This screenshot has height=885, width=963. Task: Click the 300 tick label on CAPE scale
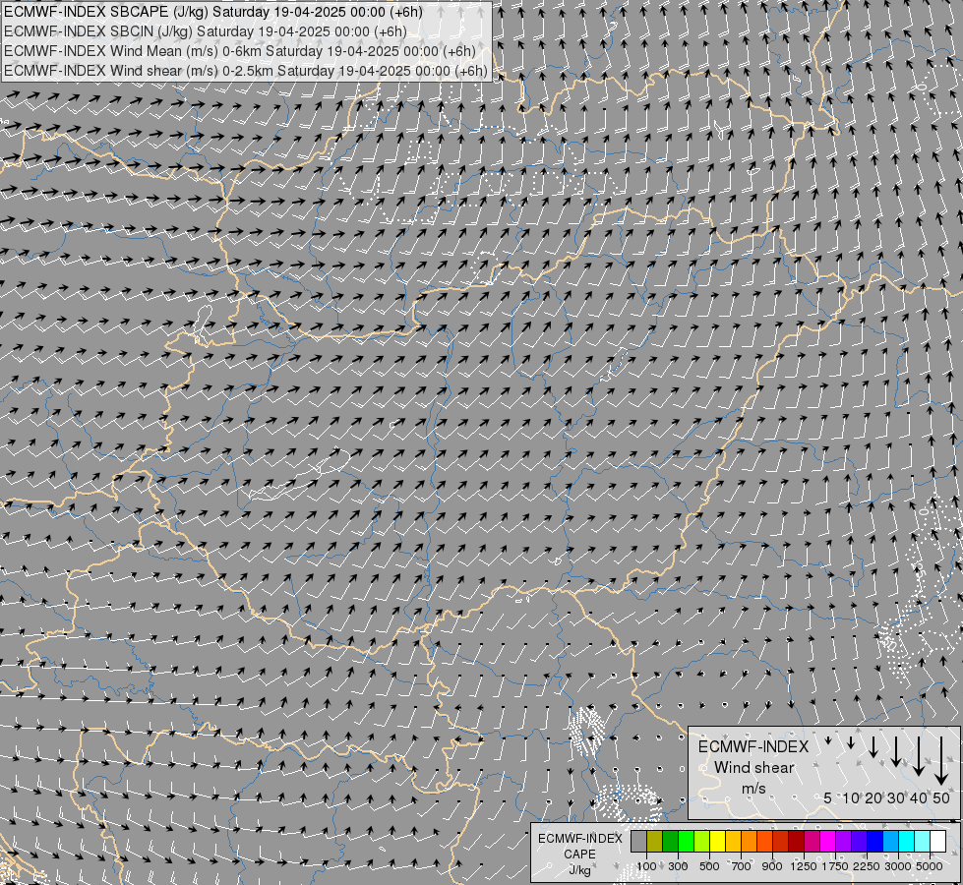pos(678,866)
